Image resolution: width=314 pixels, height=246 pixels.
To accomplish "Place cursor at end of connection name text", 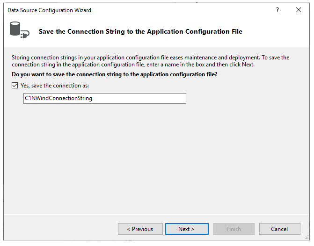I will tap(93, 98).
